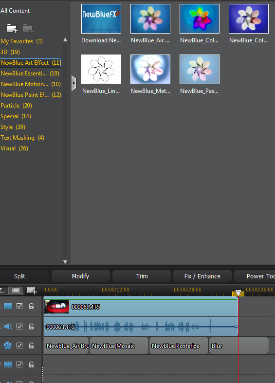Disable video track 1 checkbox

[x=19, y=306]
